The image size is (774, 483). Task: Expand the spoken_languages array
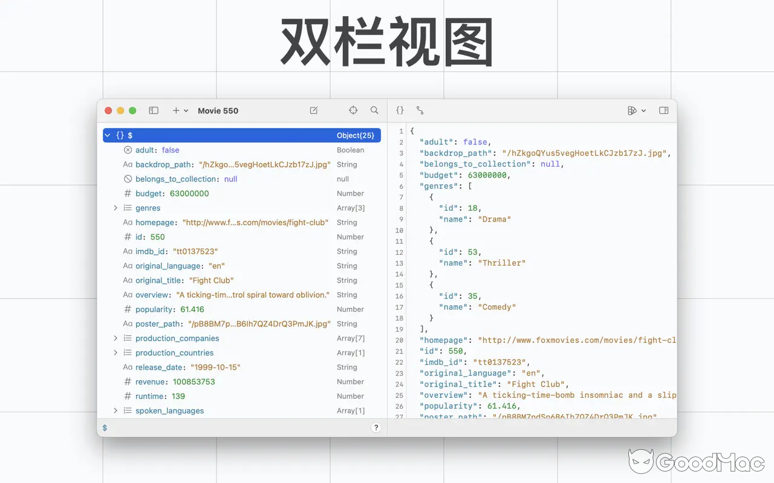(115, 411)
